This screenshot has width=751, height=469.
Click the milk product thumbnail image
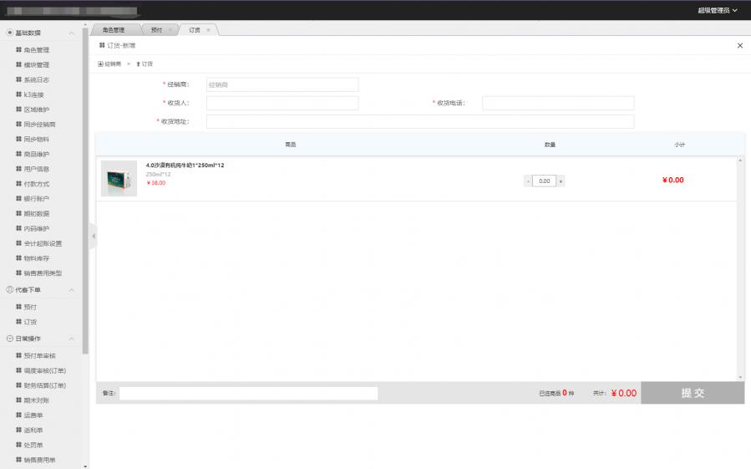[119, 178]
